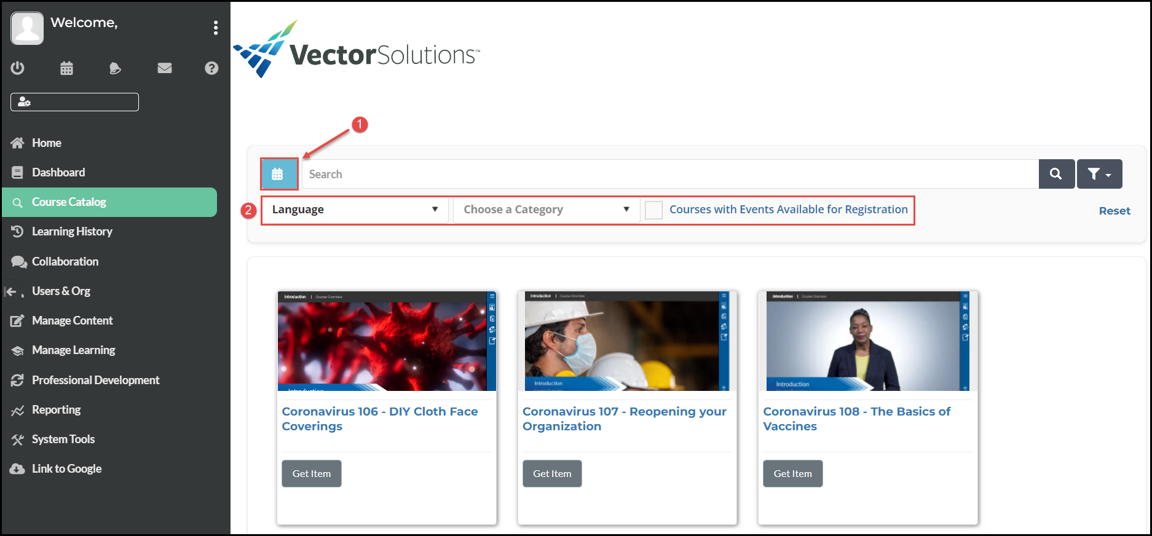The image size is (1152, 536).
Task: Open the mail envelope icon
Action: (x=164, y=68)
